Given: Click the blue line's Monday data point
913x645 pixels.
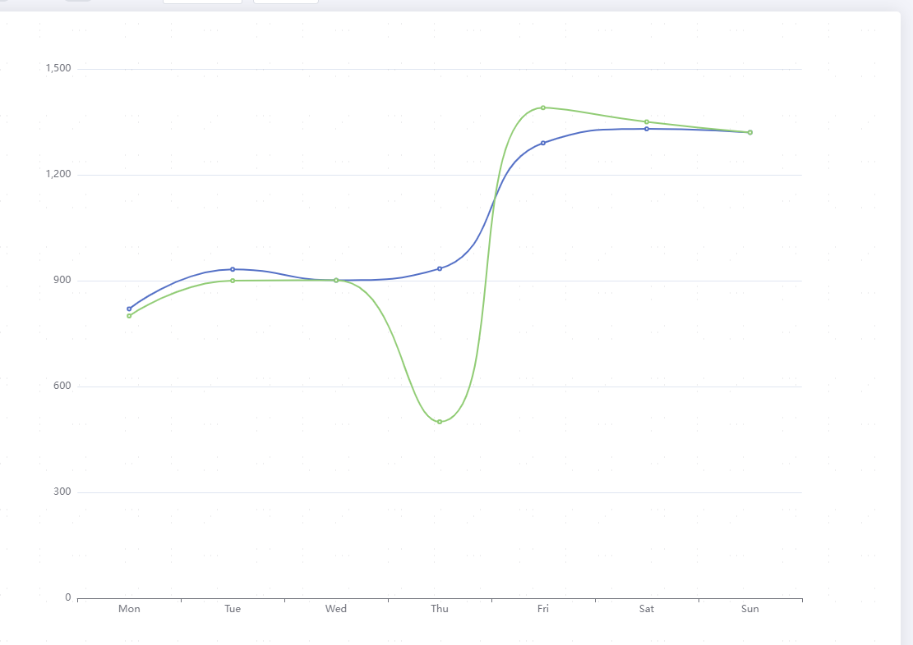Looking at the screenshot, I should (129, 309).
